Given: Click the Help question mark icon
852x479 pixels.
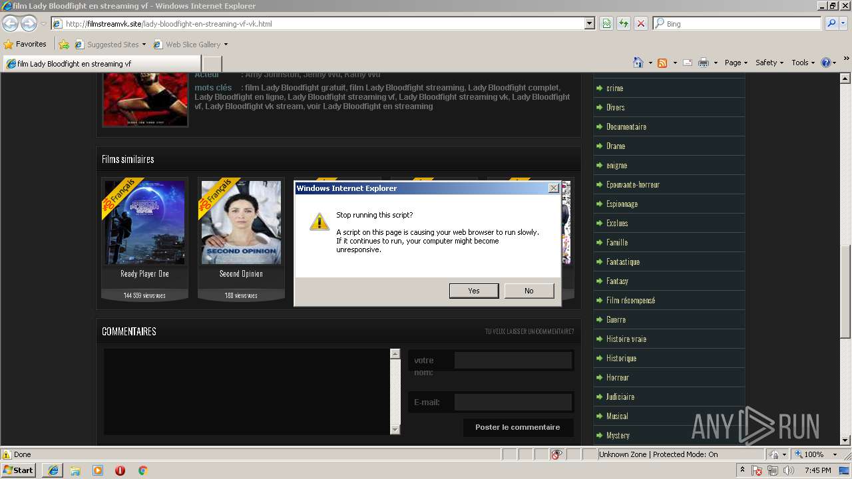Looking at the screenshot, I should (826, 63).
